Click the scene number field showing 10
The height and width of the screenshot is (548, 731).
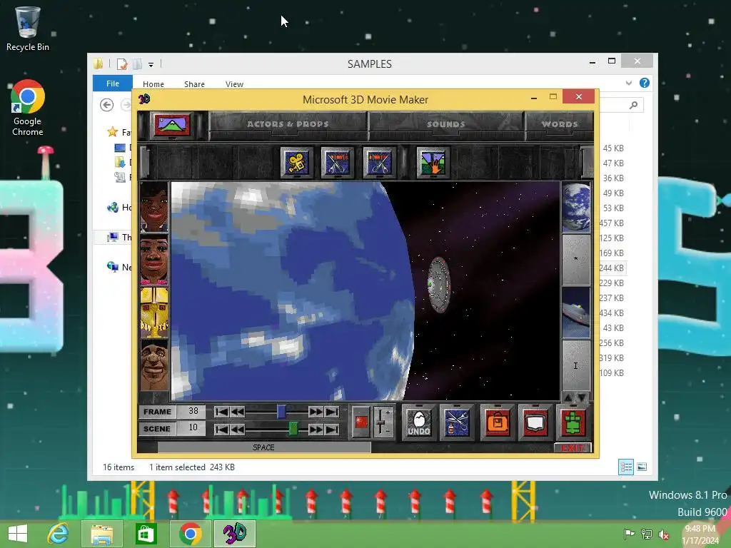(x=193, y=428)
